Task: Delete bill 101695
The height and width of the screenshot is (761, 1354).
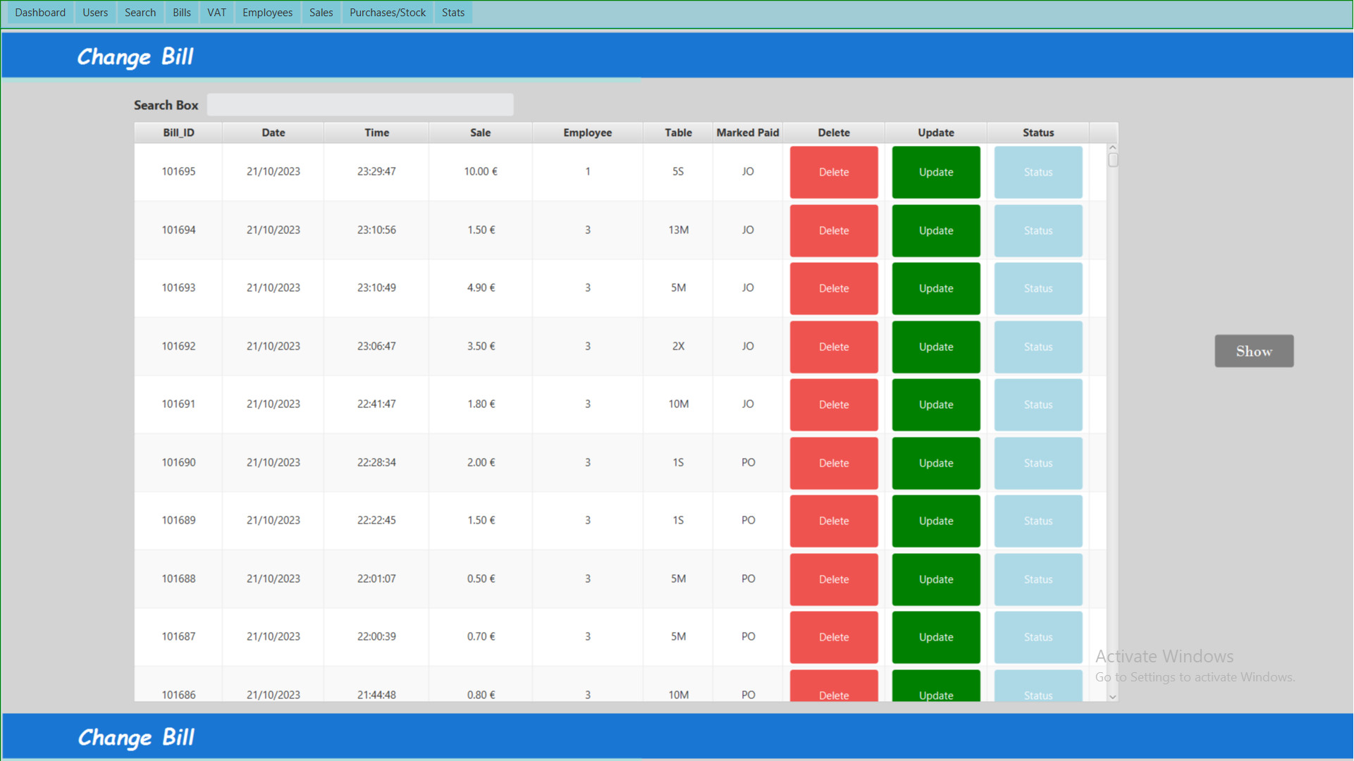Action: coord(833,172)
